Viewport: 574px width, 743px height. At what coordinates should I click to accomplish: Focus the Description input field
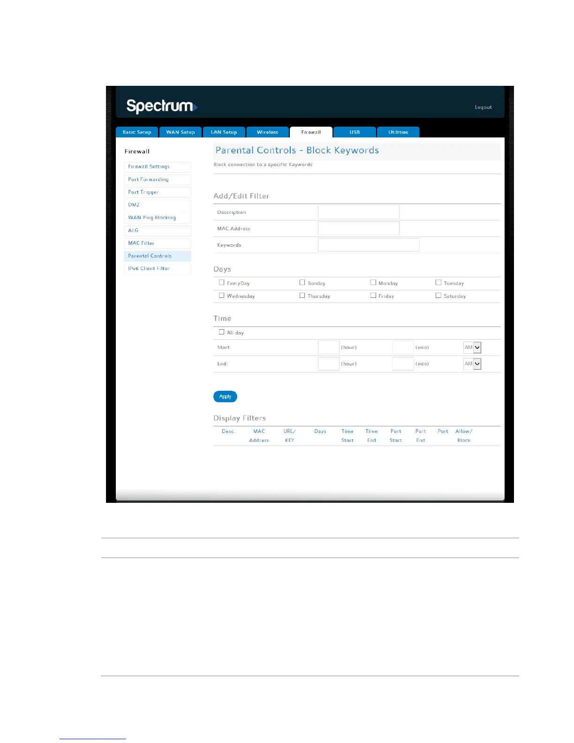(x=359, y=212)
